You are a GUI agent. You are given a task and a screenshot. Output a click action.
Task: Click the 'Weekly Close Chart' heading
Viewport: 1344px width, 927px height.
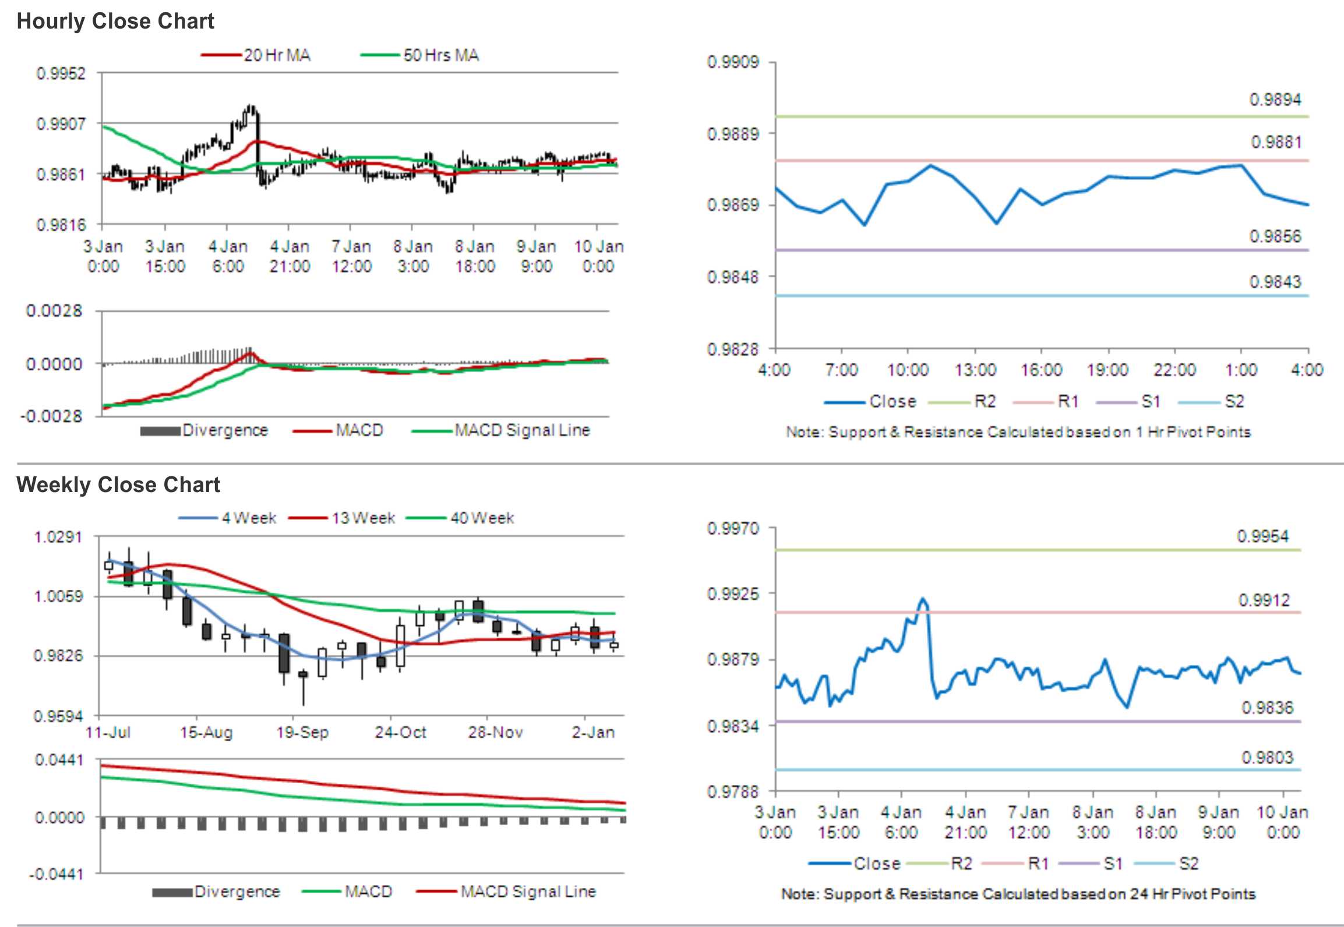click(x=118, y=484)
